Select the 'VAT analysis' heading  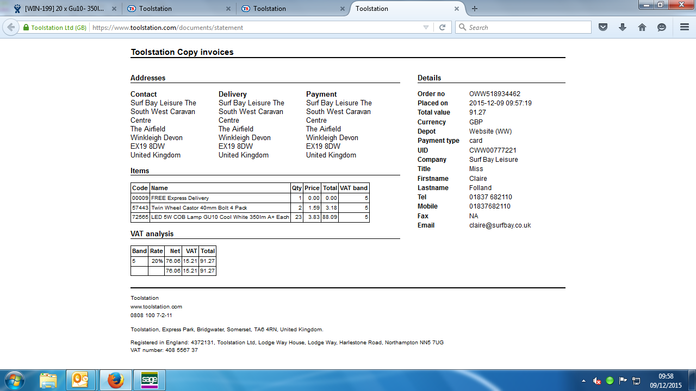click(x=152, y=234)
